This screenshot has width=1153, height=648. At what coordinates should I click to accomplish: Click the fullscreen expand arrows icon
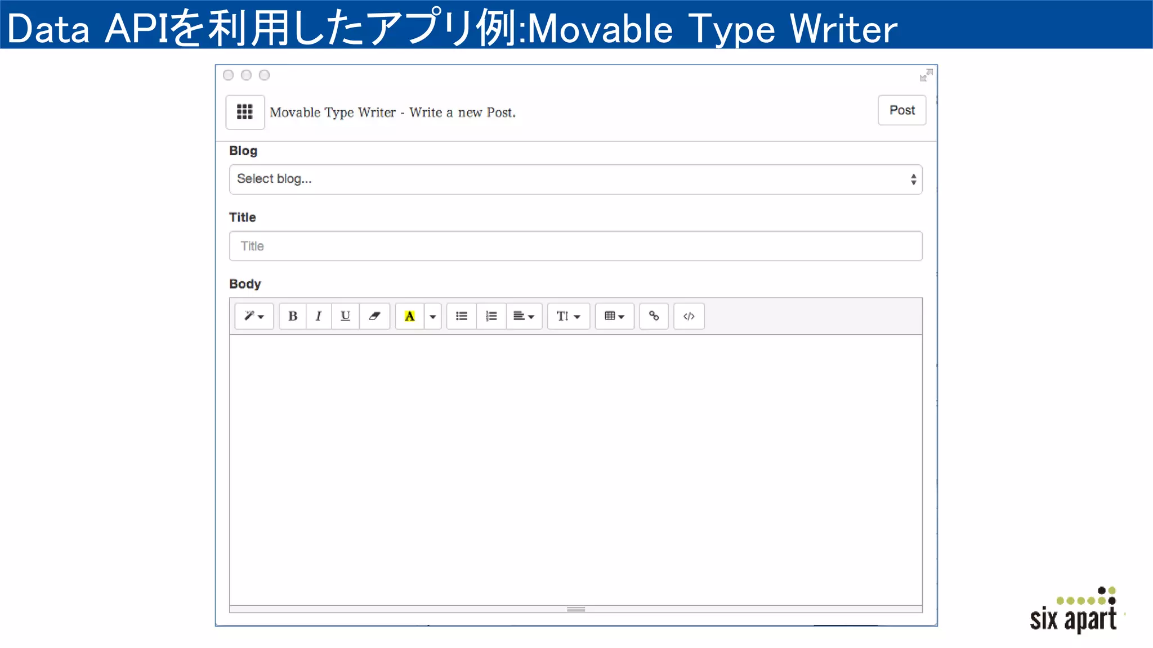926,75
